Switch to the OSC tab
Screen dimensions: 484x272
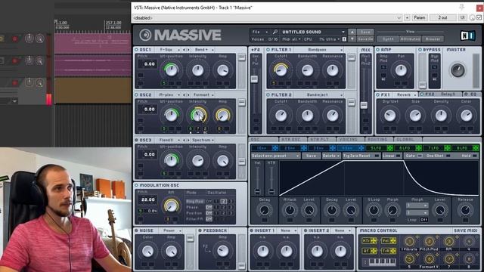coord(263,140)
